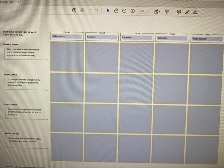Screen dimensions: 224x168
Task: Click Think Critically box under Activator
Action: tap(168, 149)
